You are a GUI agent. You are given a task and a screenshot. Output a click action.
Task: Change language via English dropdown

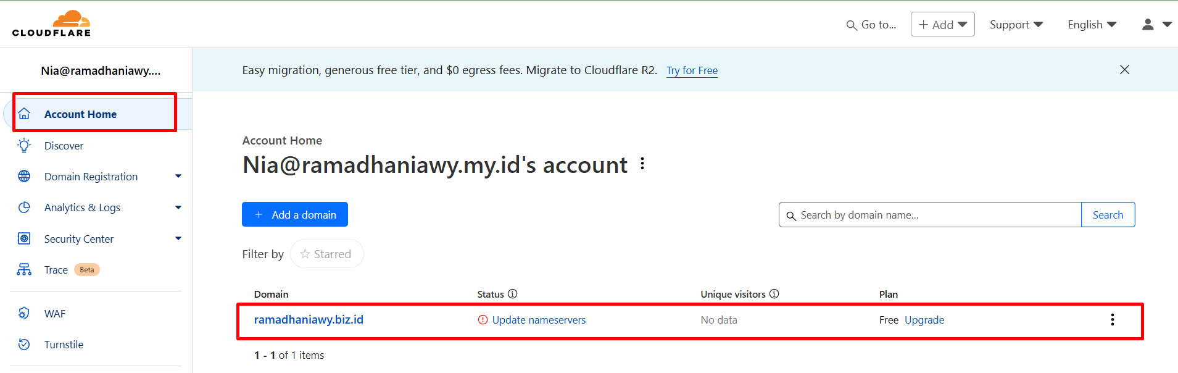point(1092,25)
